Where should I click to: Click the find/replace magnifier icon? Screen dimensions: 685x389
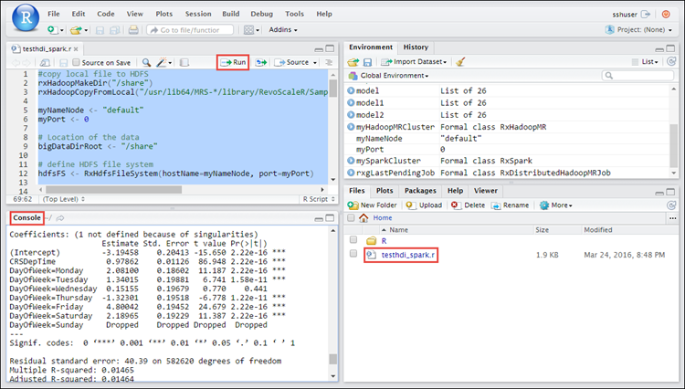[x=147, y=62]
